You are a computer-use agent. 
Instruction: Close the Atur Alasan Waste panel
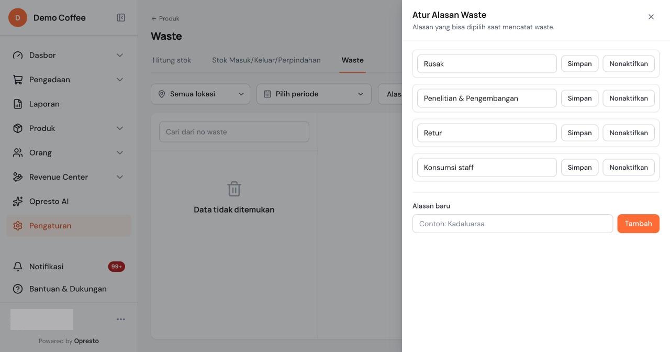point(651,17)
